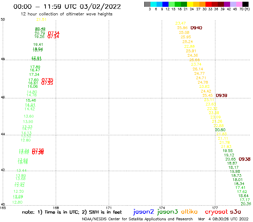This screenshot has width=253, height=222.
Task: Click the wave height value 14.42
Action: pyautogui.click(x=29, y=109)
